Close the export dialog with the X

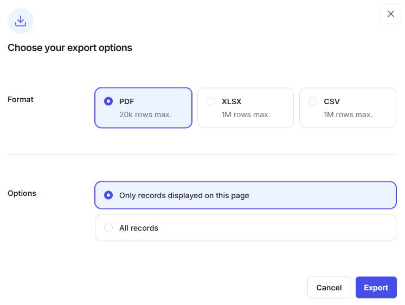coord(390,14)
